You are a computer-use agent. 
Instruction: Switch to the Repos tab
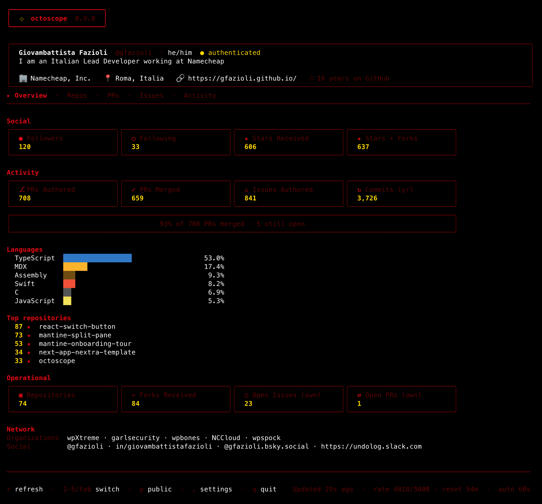[77, 95]
